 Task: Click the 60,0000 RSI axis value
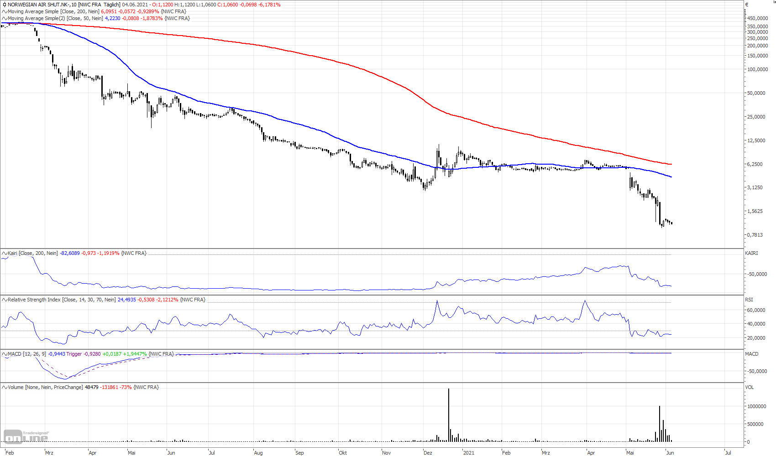[x=756, y=310]
